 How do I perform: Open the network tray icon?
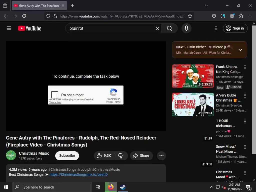click(x=218, y=187)
